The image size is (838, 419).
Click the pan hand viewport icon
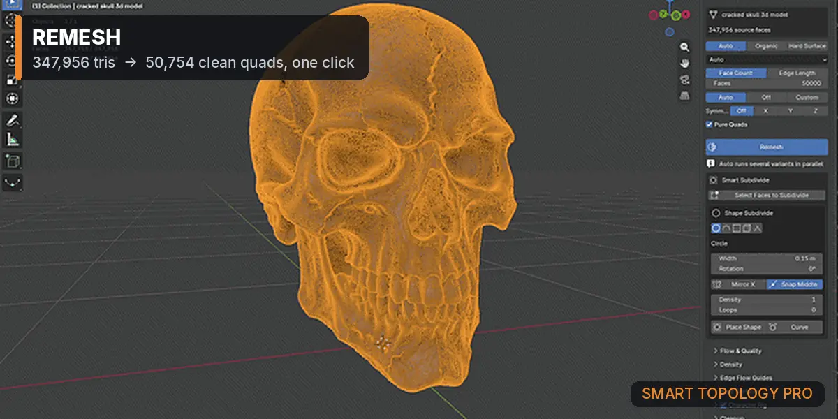[685, 64]
